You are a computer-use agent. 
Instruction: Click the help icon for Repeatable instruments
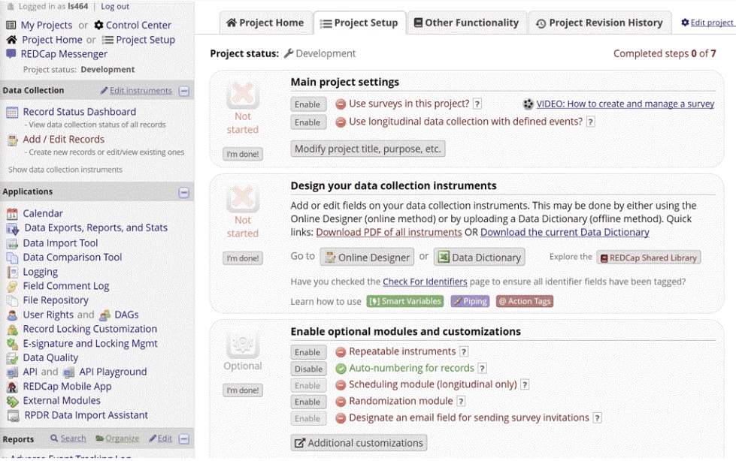pos(464,351)
